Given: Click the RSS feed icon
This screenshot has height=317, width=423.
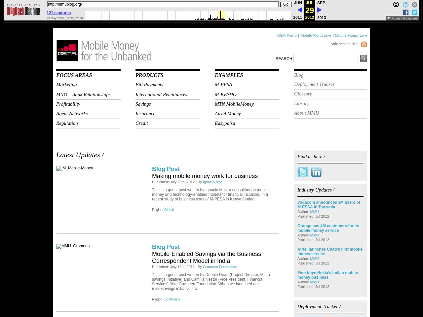Looking at the screenshot, I should 364,44.
